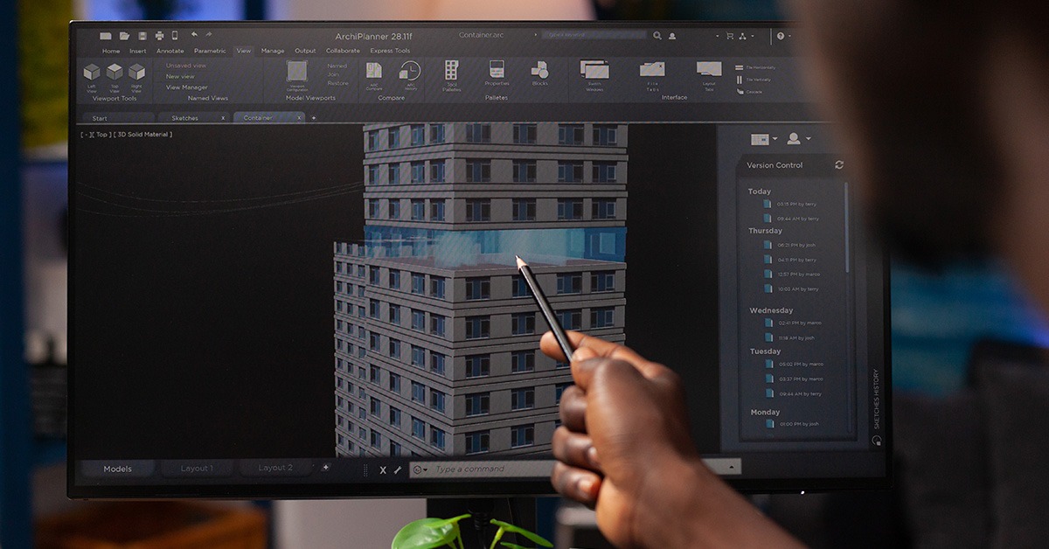
Task: Expand the help dropdown arrow
Action: [x=789, y=37]
